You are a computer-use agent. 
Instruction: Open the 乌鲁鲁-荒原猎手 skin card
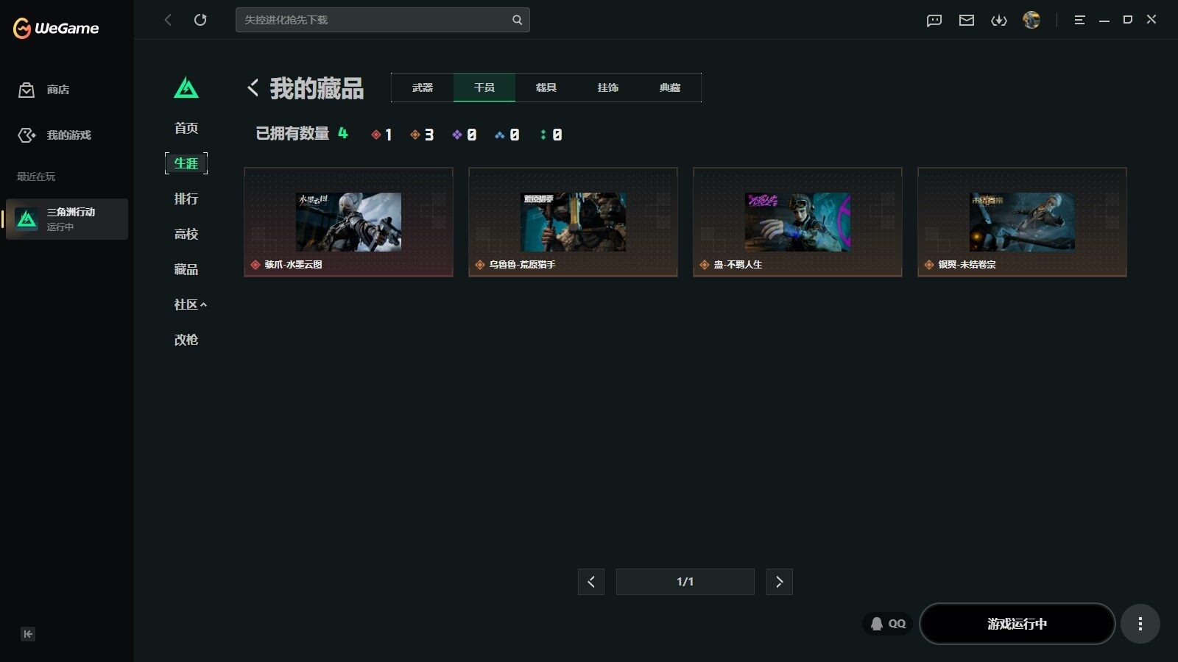573,222
